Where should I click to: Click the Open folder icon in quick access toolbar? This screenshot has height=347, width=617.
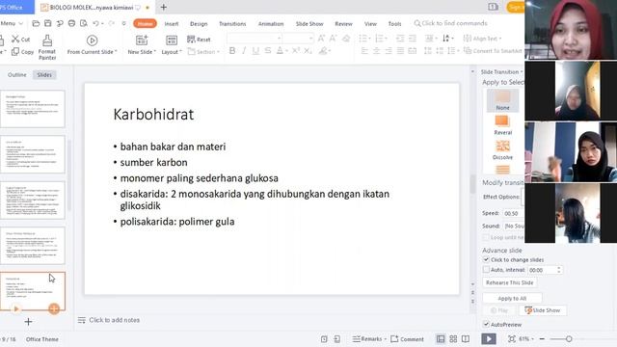tap(36, 23)
